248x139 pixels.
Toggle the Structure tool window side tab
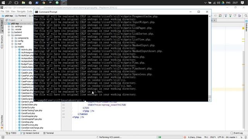coord(2,42)
